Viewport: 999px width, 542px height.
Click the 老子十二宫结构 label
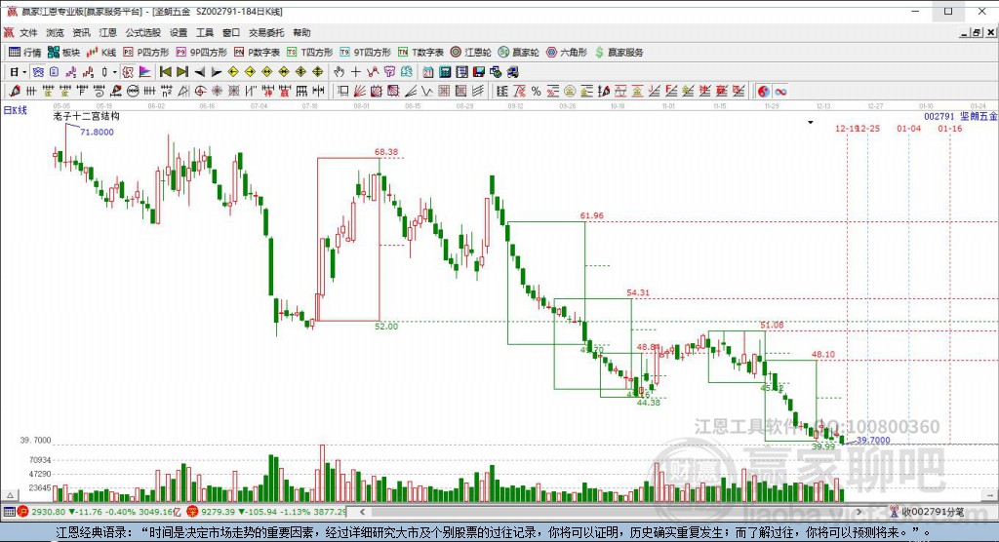(x=86, y=116)
